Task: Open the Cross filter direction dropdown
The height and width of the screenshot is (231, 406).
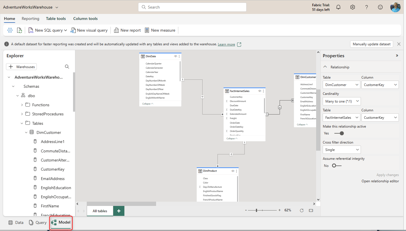Action: coord(342,150)
